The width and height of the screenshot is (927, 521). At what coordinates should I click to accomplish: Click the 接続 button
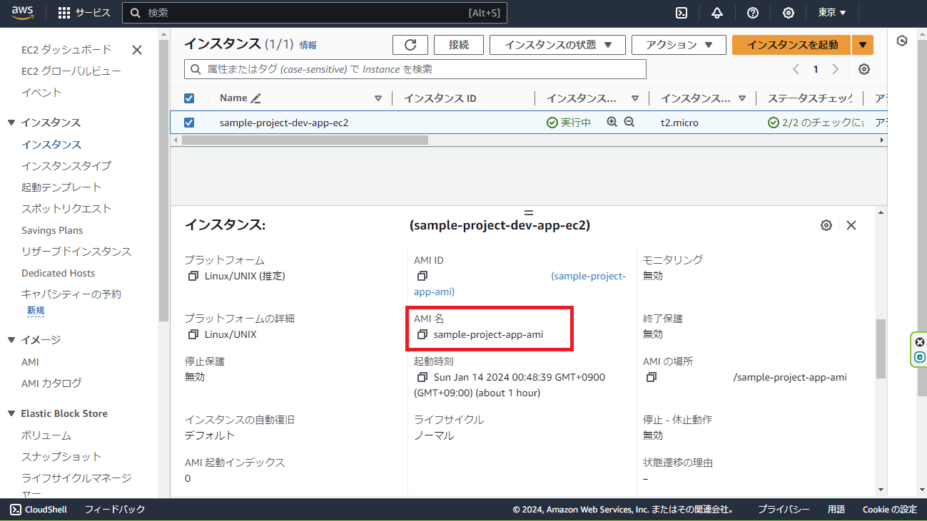459,45
